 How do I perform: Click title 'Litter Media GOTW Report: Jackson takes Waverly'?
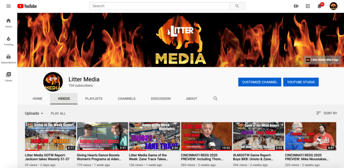[47, 157]
